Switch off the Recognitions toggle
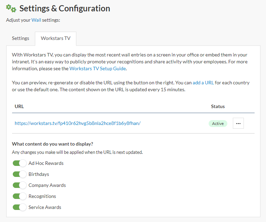The width and height of the screenshot is (266, 222). pos(20,196)
